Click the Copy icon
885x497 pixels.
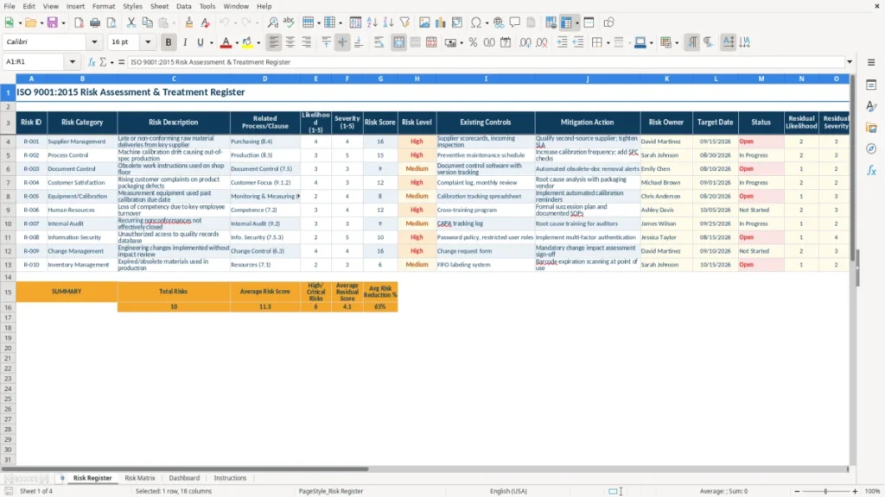coord(147,22)
